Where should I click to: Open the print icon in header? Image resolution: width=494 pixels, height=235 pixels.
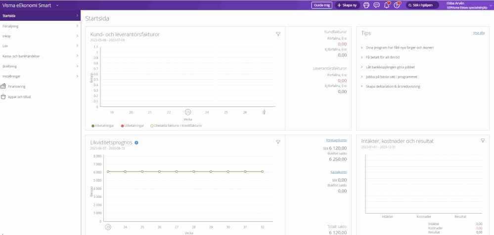point(366,5)
